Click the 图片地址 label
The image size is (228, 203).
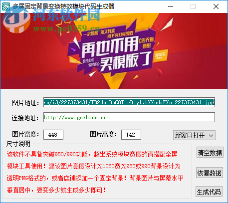coord(25,103)
